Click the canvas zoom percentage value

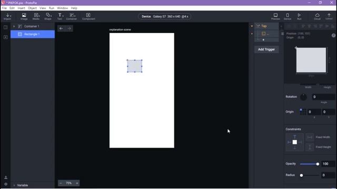click(x=69, y=183)
